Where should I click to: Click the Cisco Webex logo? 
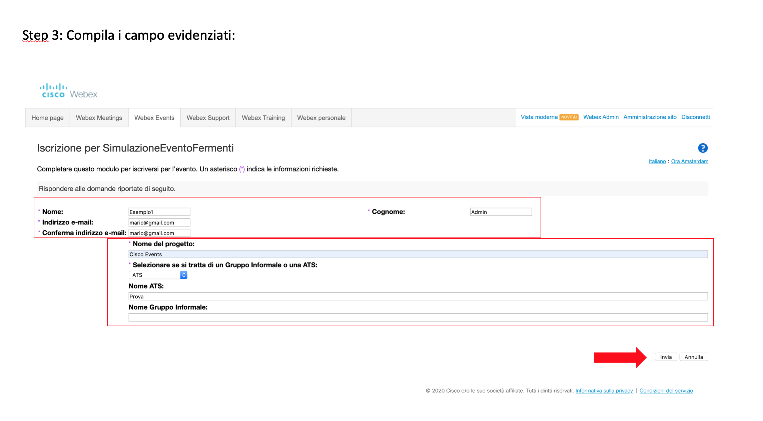[x=69, y=91]
